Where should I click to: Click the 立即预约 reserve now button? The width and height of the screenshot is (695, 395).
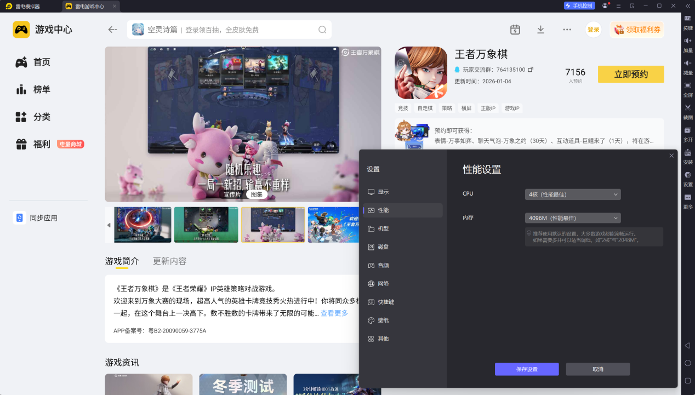point(631,74)
